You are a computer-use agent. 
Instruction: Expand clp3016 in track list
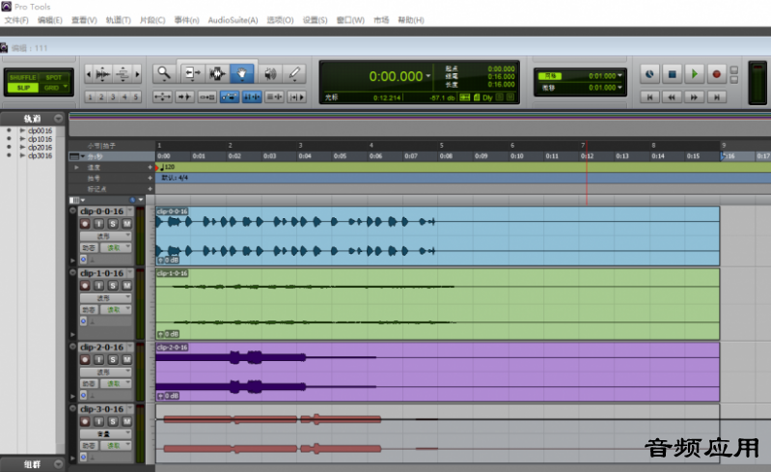(x=22, y=155)
